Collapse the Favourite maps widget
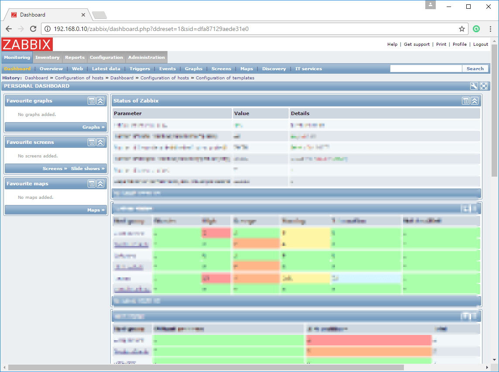This screenshot has width=499, height=372. pyautogui.click(x=100, y=184)
